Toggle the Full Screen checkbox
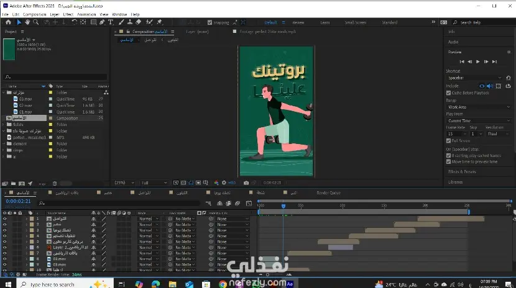This screenshot has width=516, height=288. point(448,140)
